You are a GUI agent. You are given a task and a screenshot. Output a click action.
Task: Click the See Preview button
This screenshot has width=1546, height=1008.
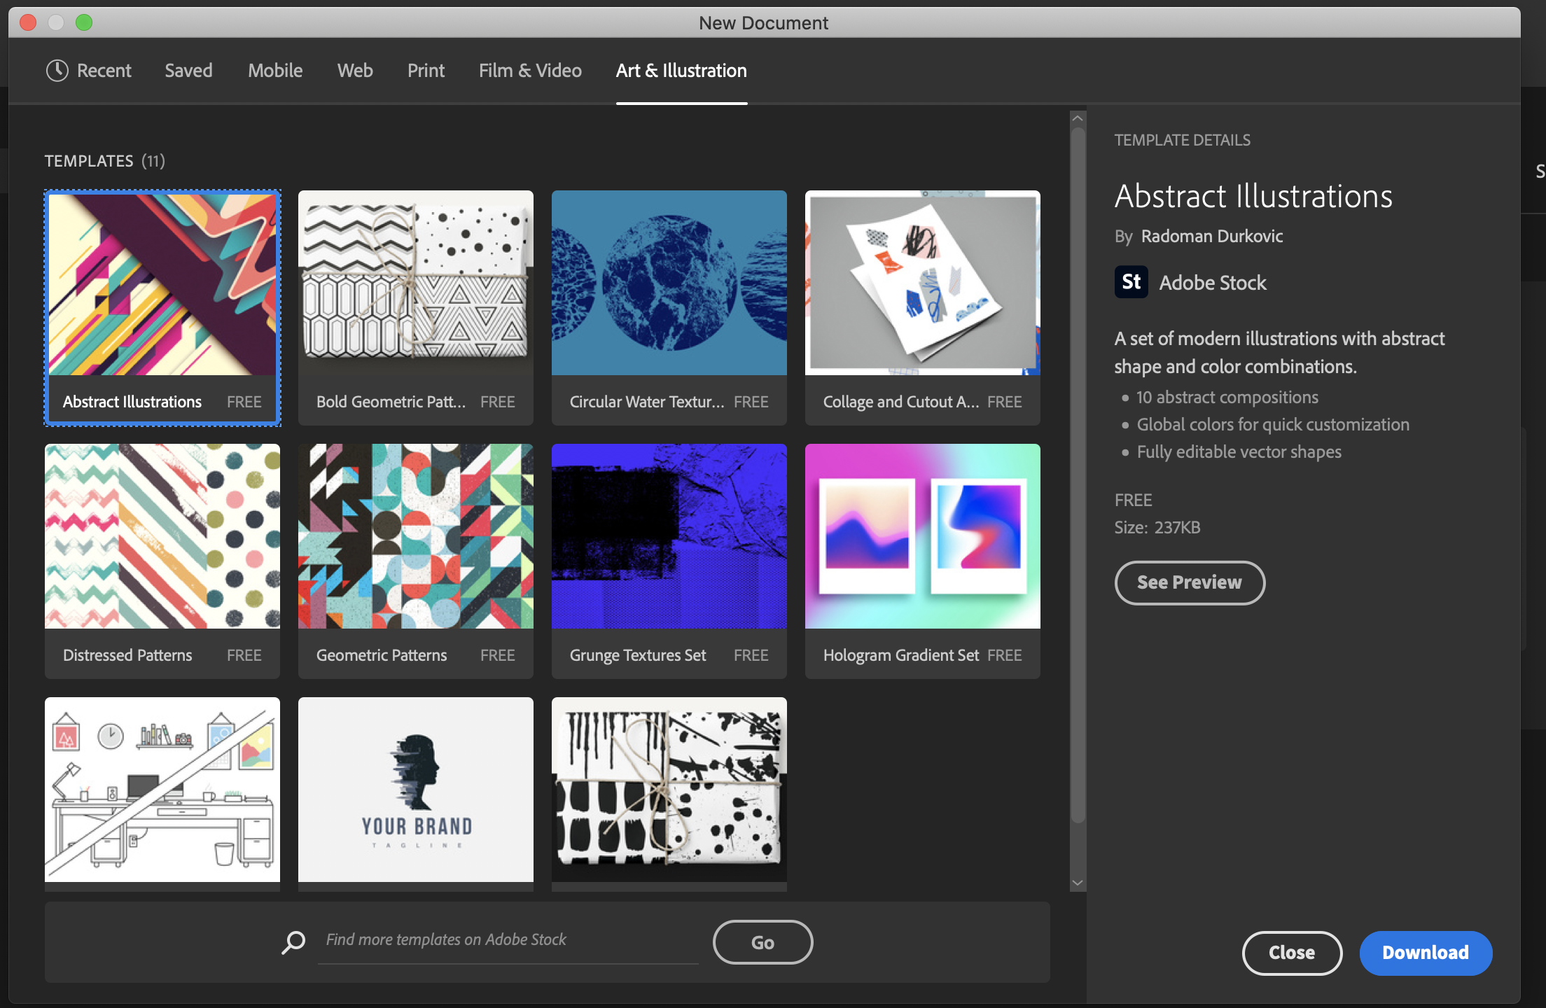tap(1189, 582)
